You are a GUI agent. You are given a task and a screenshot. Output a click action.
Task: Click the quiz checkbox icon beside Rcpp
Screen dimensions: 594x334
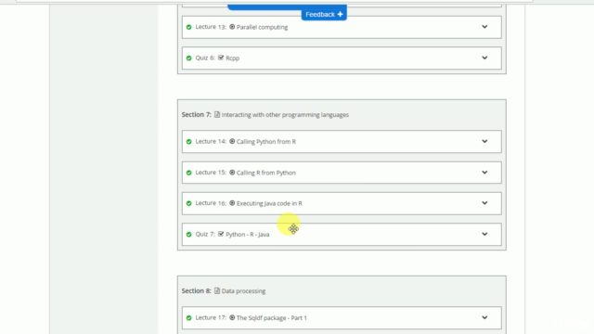tap(221, 58)
